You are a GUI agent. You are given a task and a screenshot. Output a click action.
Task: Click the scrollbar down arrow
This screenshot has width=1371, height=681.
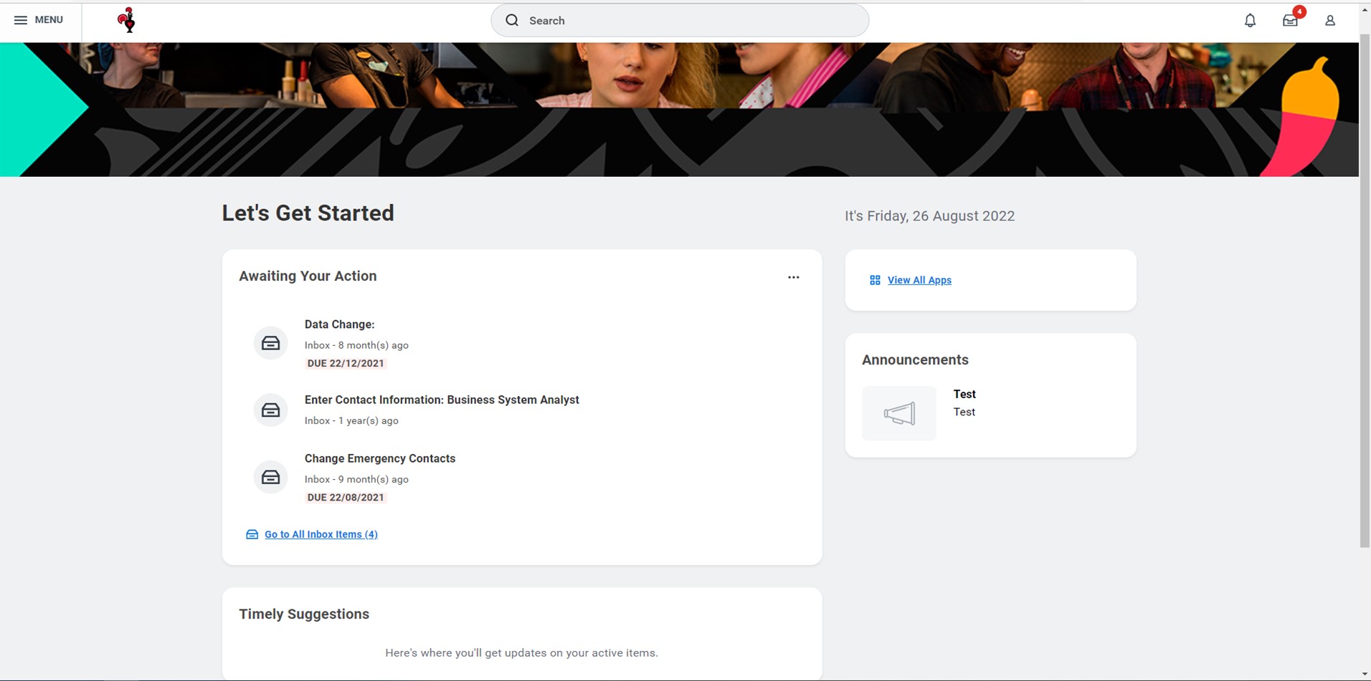click(x=1365, y=674)
